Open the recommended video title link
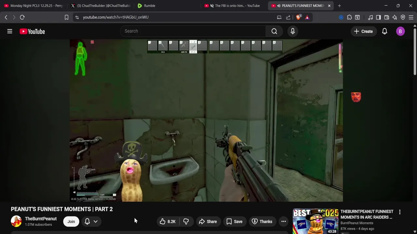 [367, 214]
